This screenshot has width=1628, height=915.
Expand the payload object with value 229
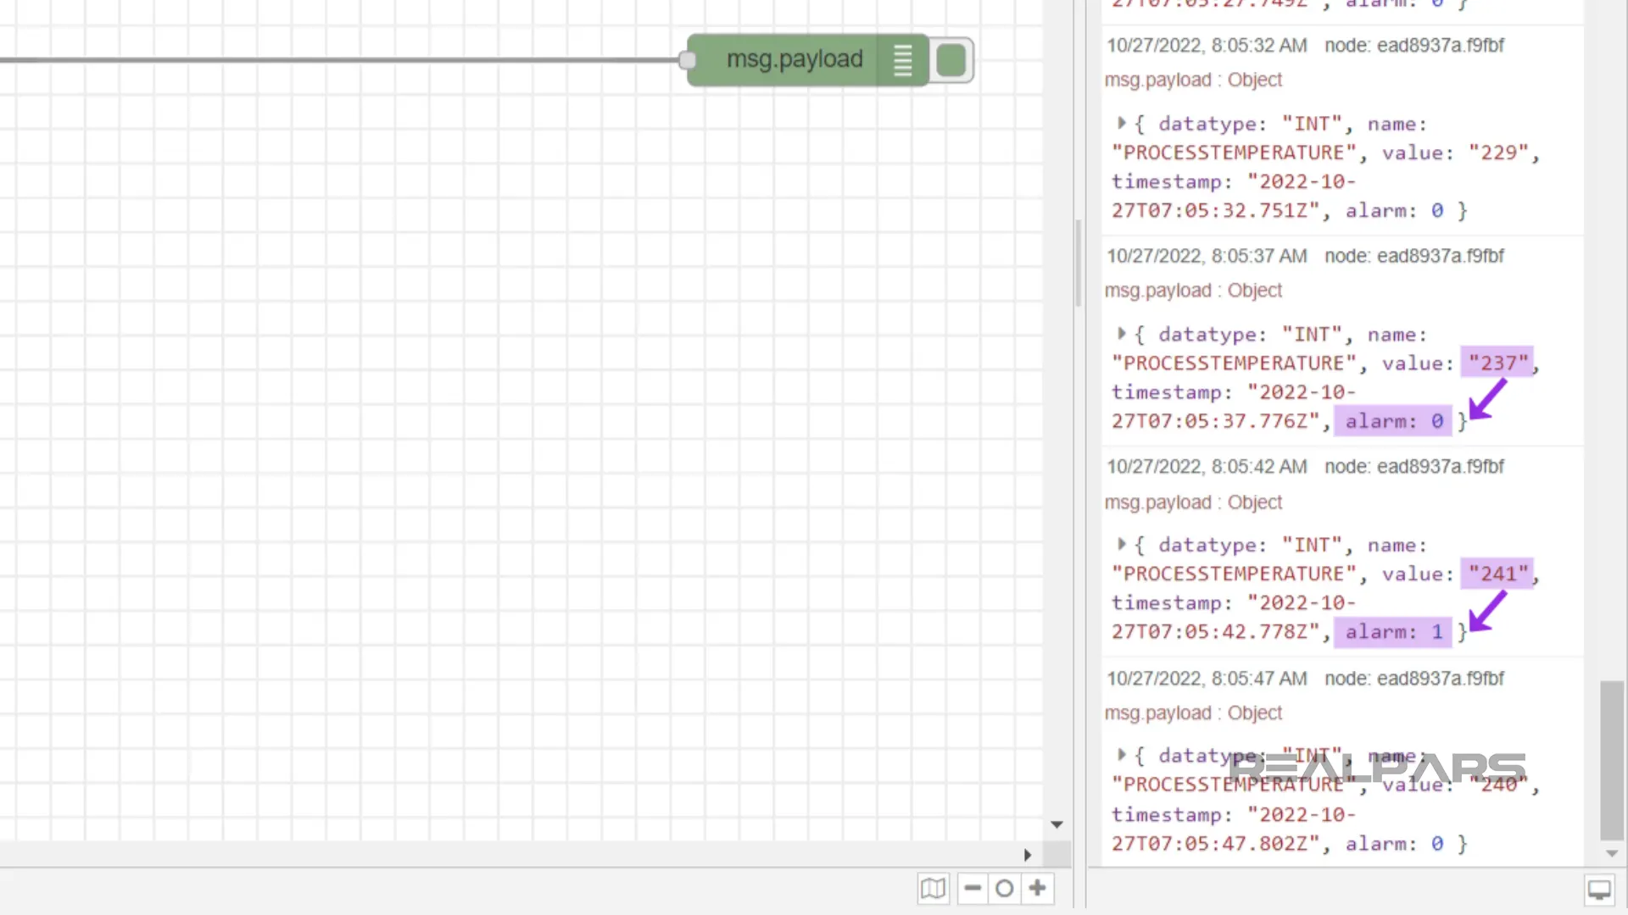coord(1122,124)
